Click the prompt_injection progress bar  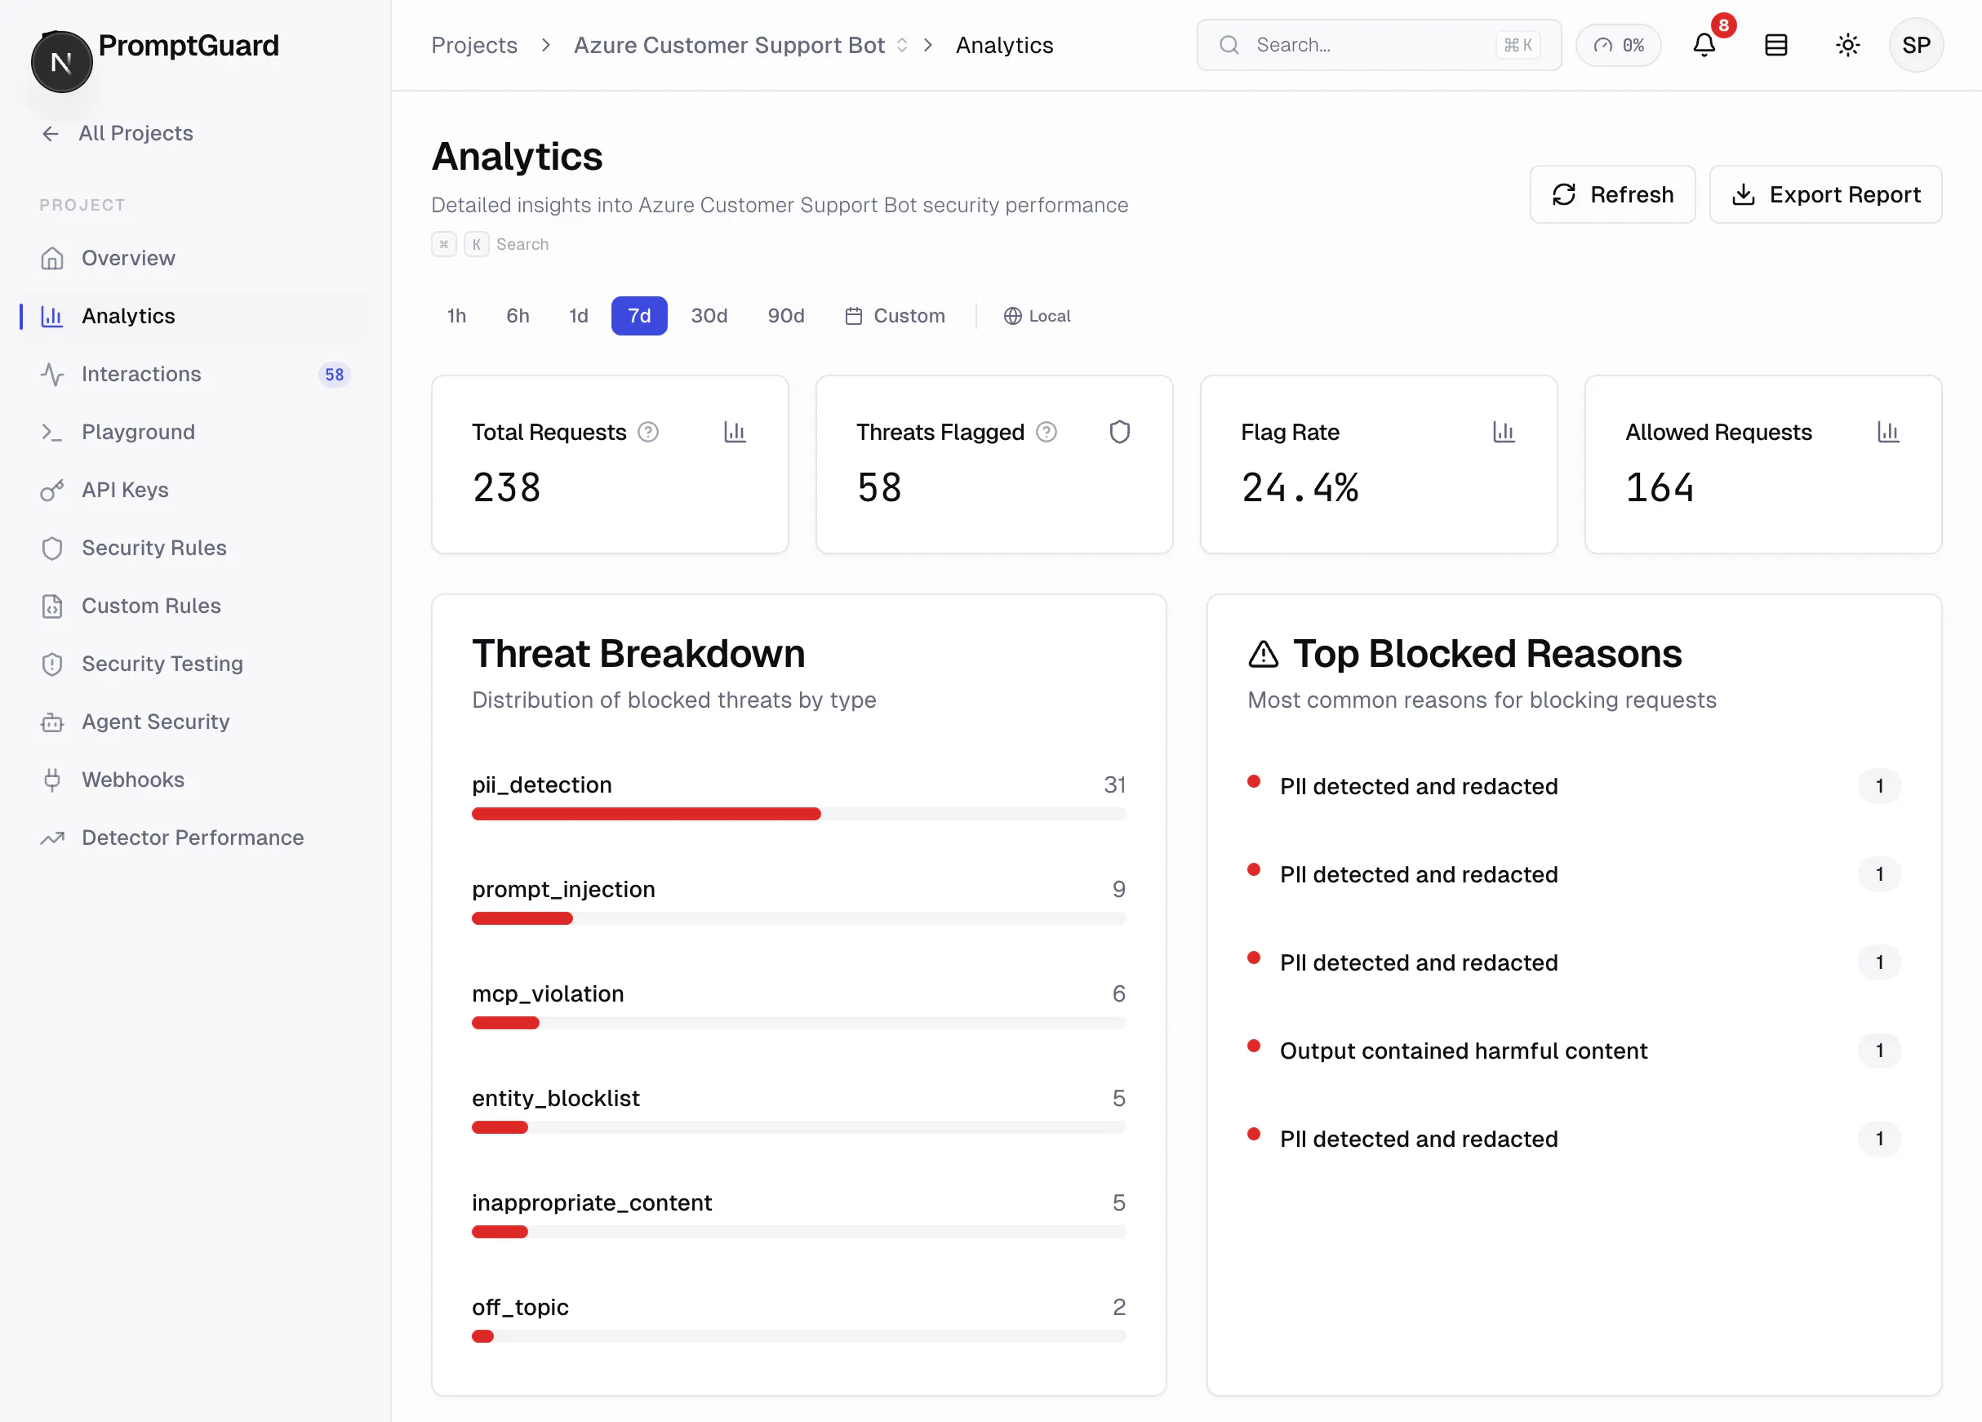[x=798, y=918]
